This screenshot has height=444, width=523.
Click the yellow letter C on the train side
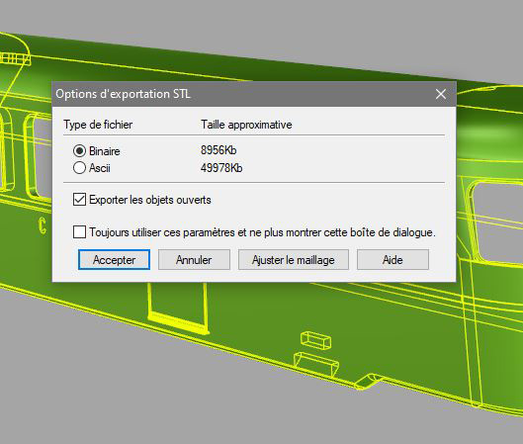[x=43, y=226]
